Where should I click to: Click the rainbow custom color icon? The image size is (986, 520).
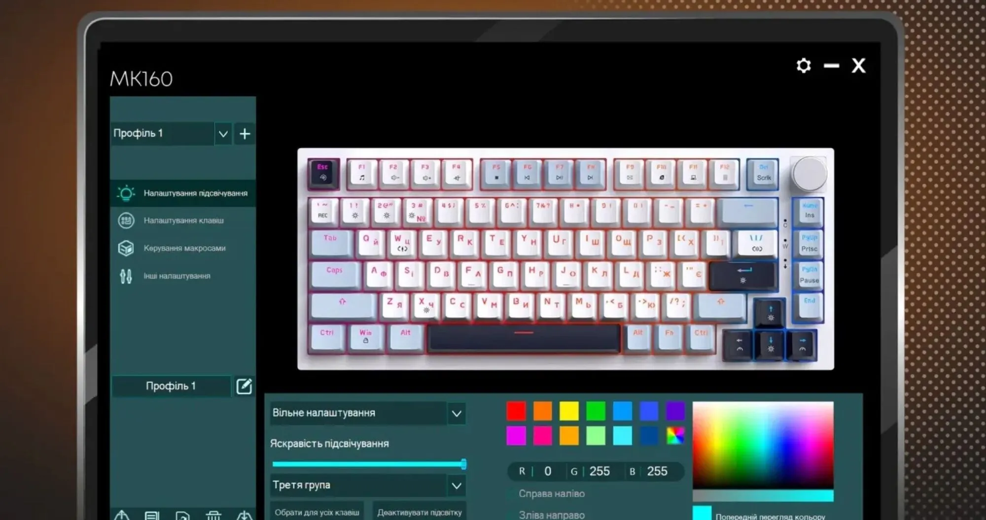675,436
